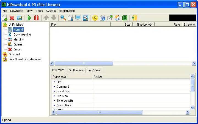Image resolution: width=198 pixels, height=124 pixels.
Task: Click the magnifier search icon
Action: pyautogui.click(x=63, y=18)
